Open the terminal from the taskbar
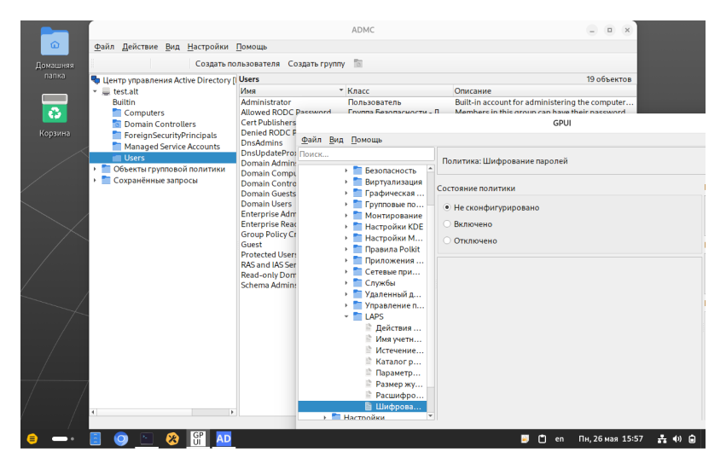The height and width of the screenshot is (469, 726). point(147,438)
